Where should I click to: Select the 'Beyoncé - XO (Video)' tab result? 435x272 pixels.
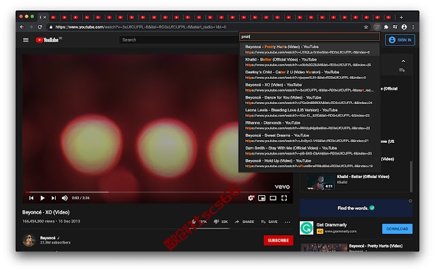[309, 87]
